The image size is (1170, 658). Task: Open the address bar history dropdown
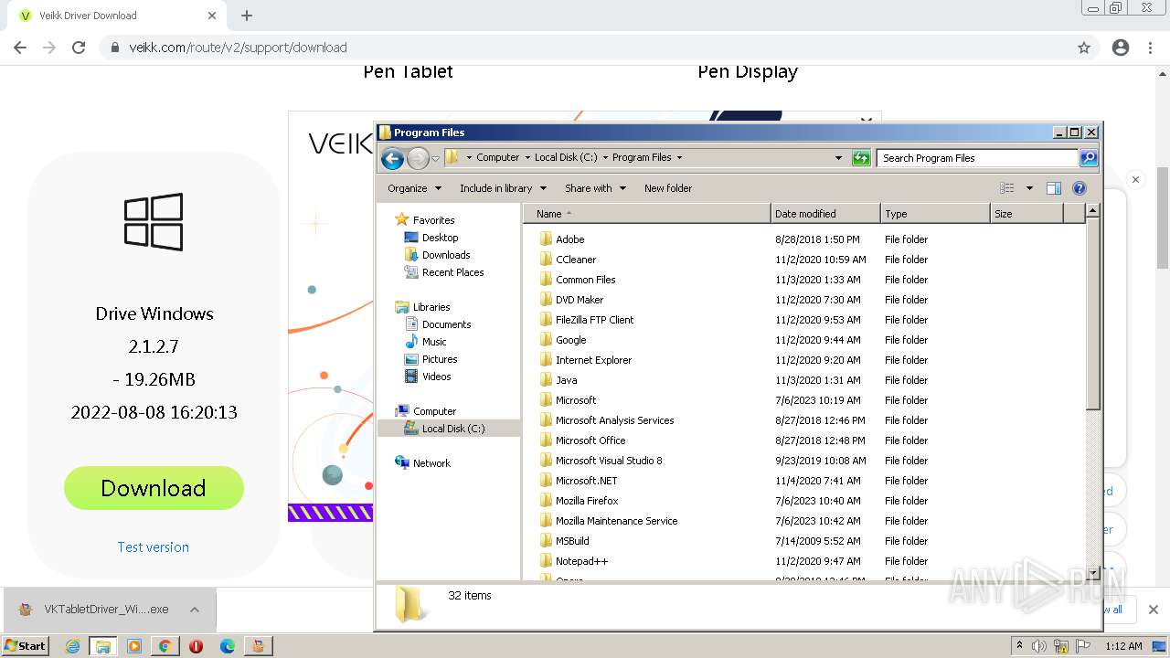tap(838, 158)
